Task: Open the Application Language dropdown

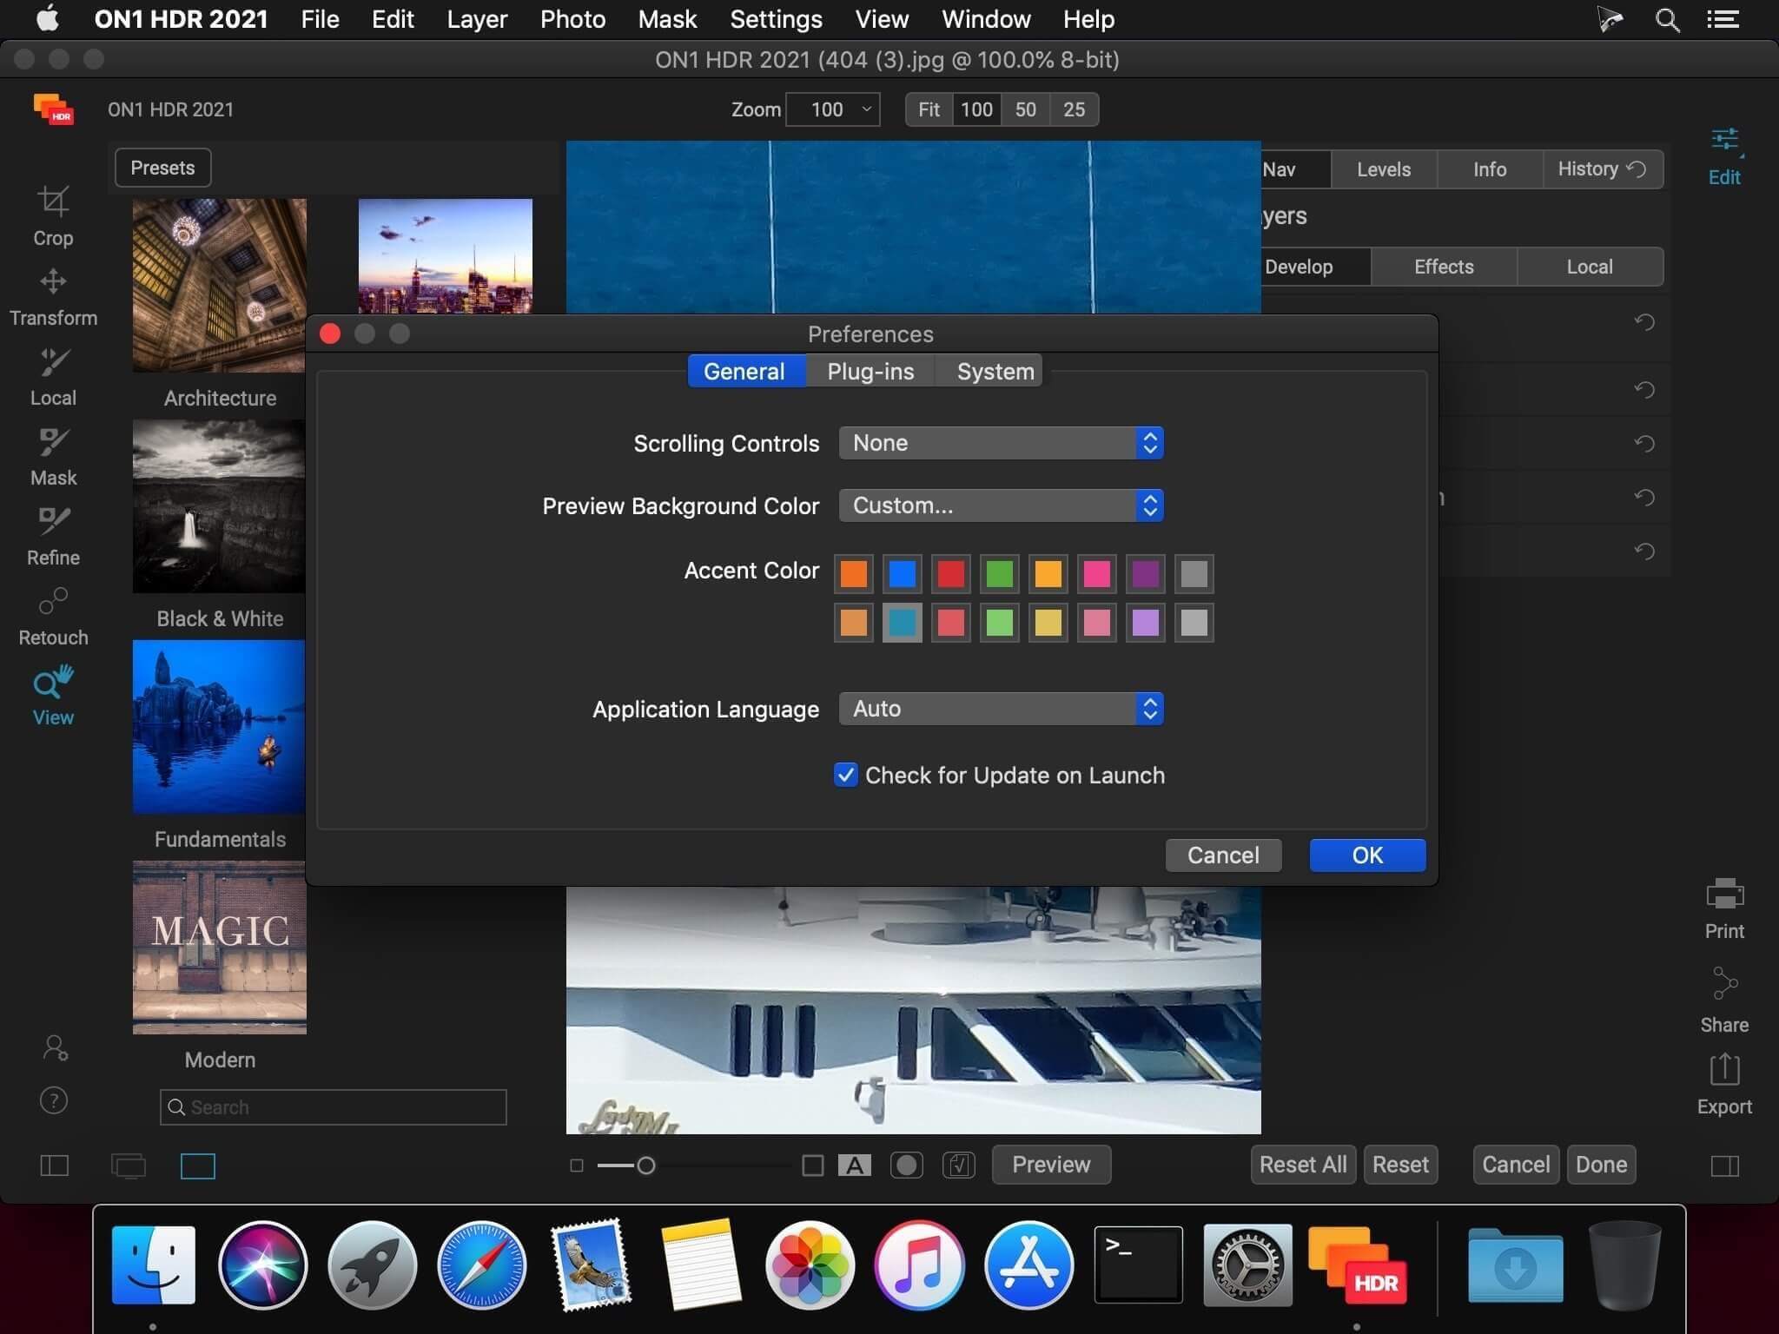Action: (x=1001, y=709)
